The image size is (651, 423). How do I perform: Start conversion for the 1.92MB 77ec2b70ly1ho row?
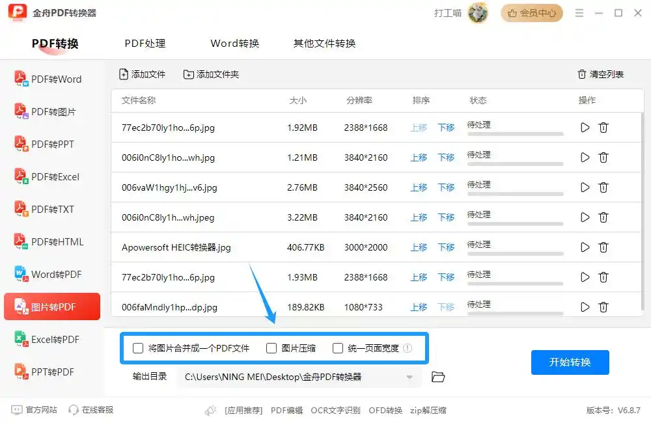[x=585, y=128]
